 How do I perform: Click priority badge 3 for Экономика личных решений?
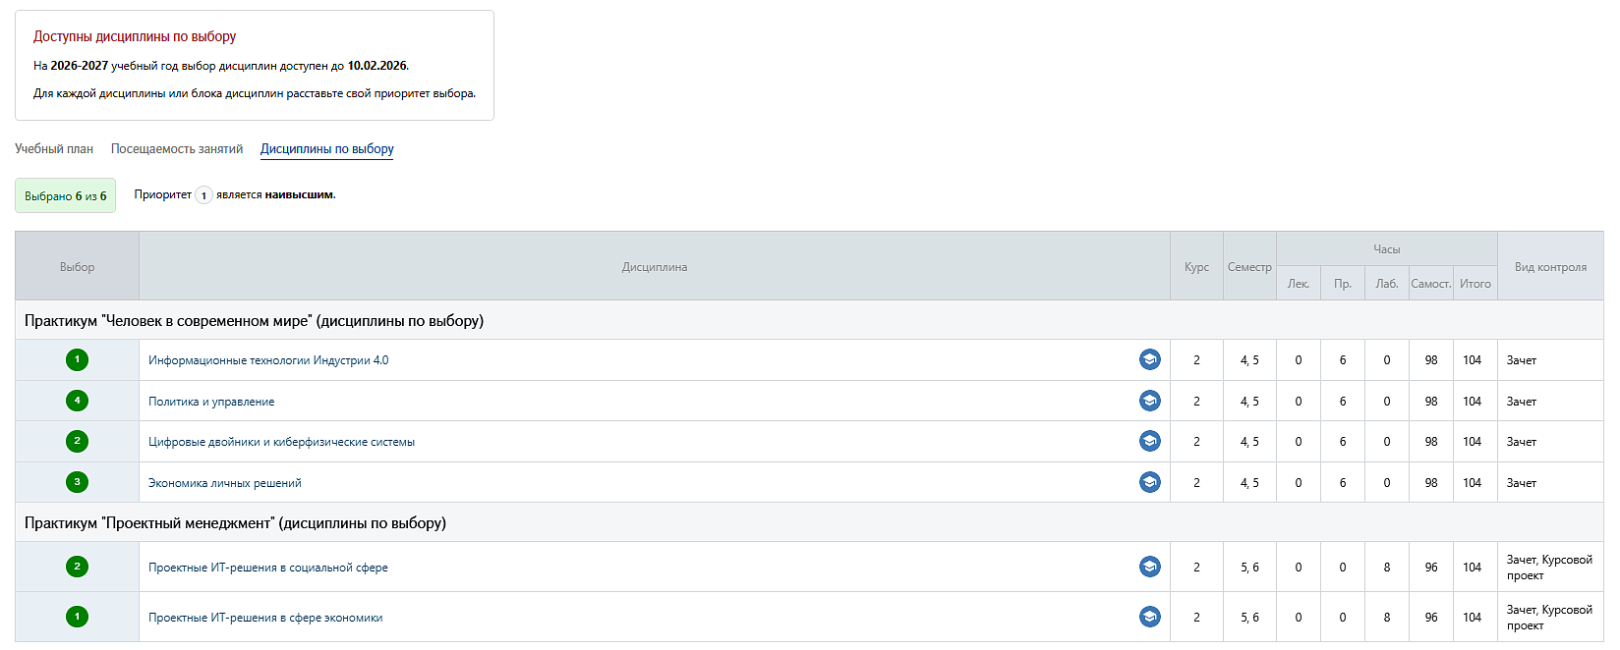77,482
